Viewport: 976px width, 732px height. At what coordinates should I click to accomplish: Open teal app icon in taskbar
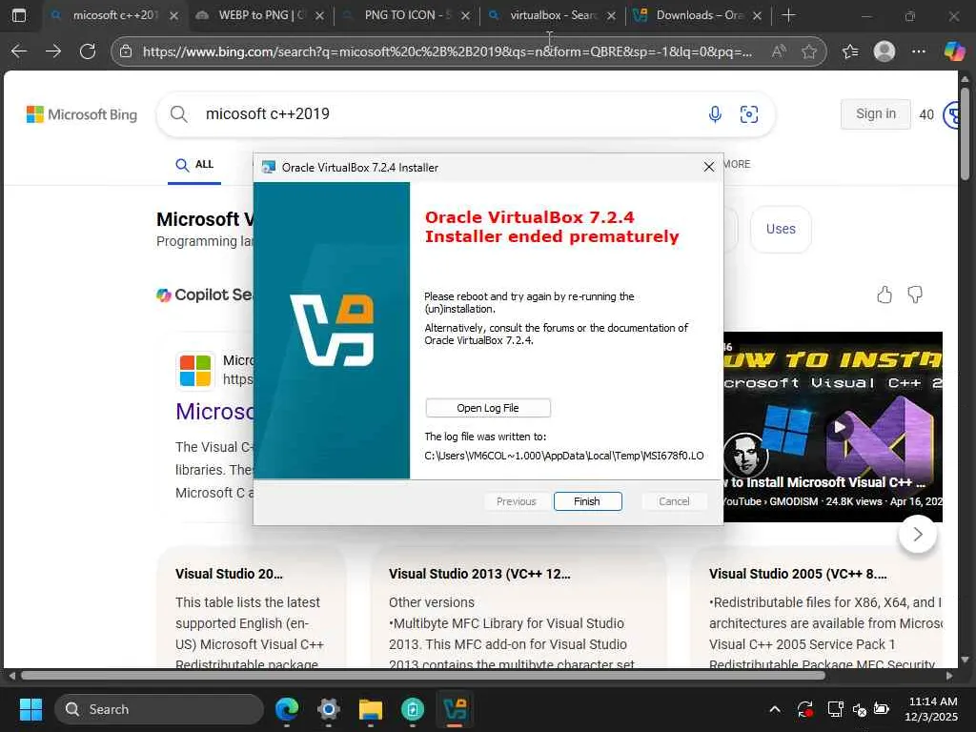[x=412, y=709]
